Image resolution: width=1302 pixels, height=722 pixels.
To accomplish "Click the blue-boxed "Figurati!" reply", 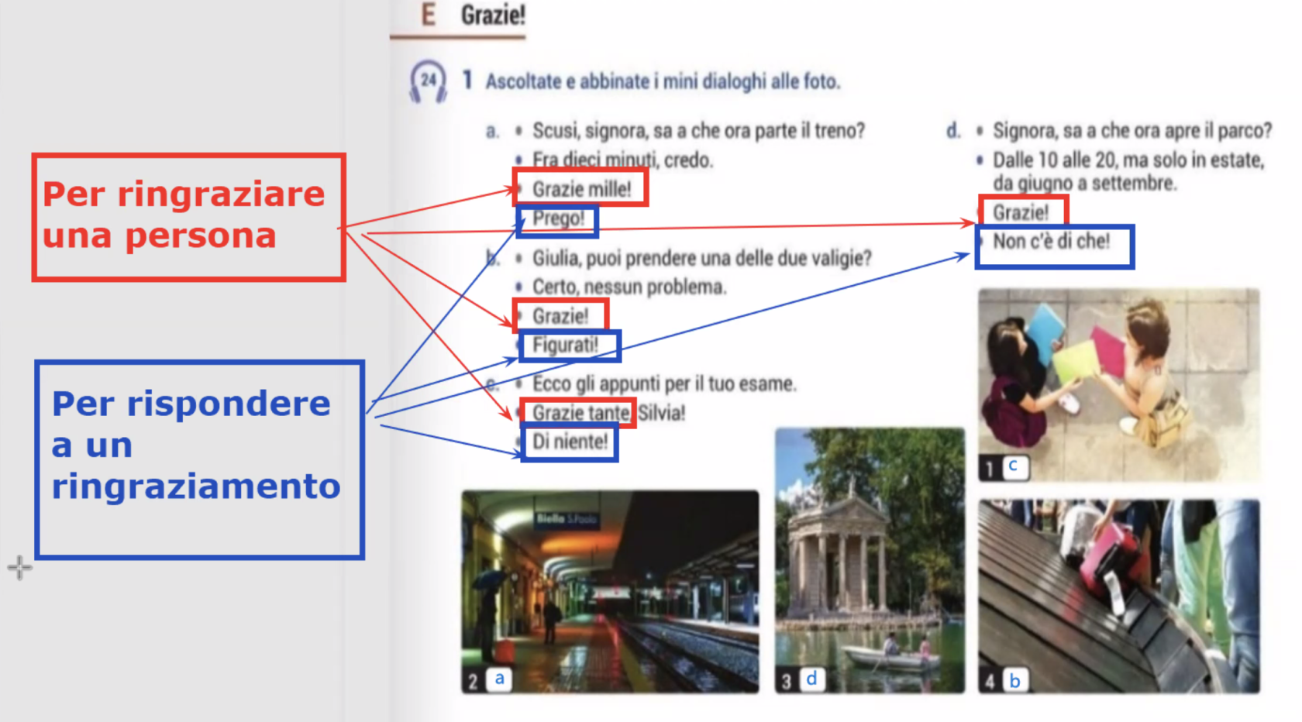I will 569,346.
